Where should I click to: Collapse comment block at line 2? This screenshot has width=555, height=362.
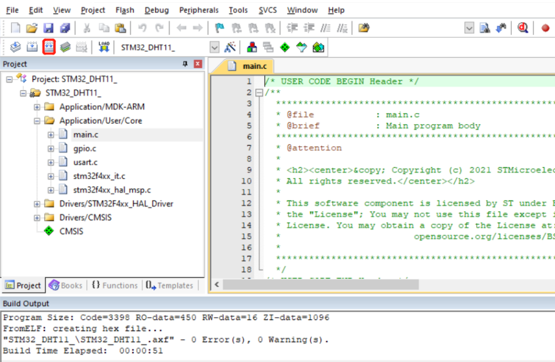point(259,92)
